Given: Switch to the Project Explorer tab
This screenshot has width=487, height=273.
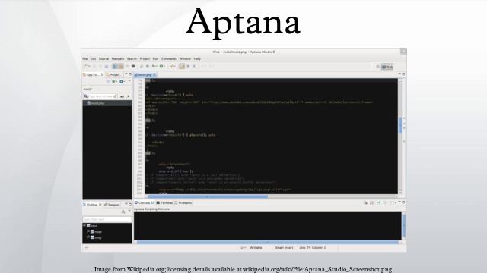Looking at the screenshot, I should point(114,74).
